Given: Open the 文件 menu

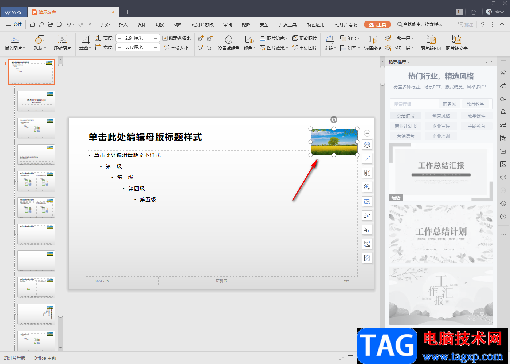Looking at the screenshot, I should [14, 24].
